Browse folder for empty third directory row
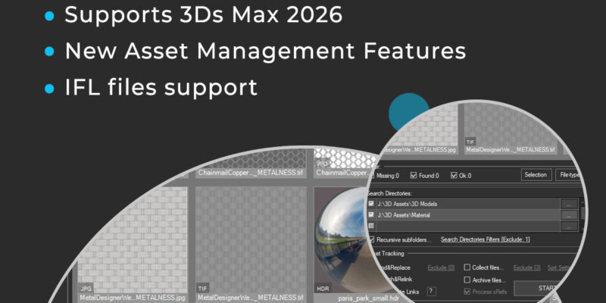The image size is (606, 303). click(x=570, y=226)
